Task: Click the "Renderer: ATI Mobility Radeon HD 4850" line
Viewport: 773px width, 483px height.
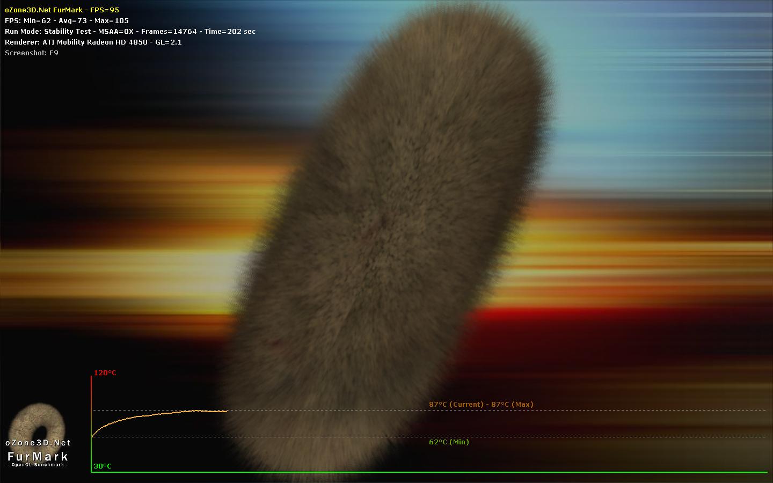Action: pos(93,42)
